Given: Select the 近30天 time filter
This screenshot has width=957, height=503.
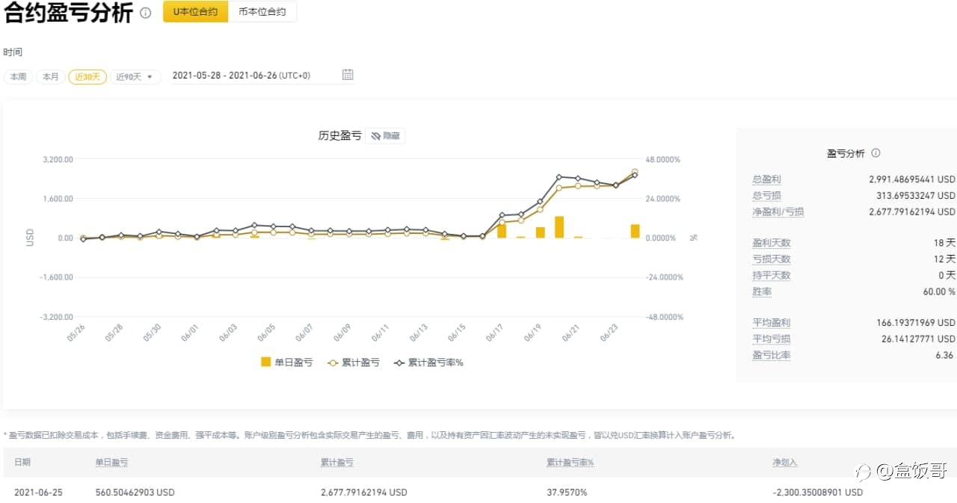Looking at the screenshot, I should pos(87,76).
